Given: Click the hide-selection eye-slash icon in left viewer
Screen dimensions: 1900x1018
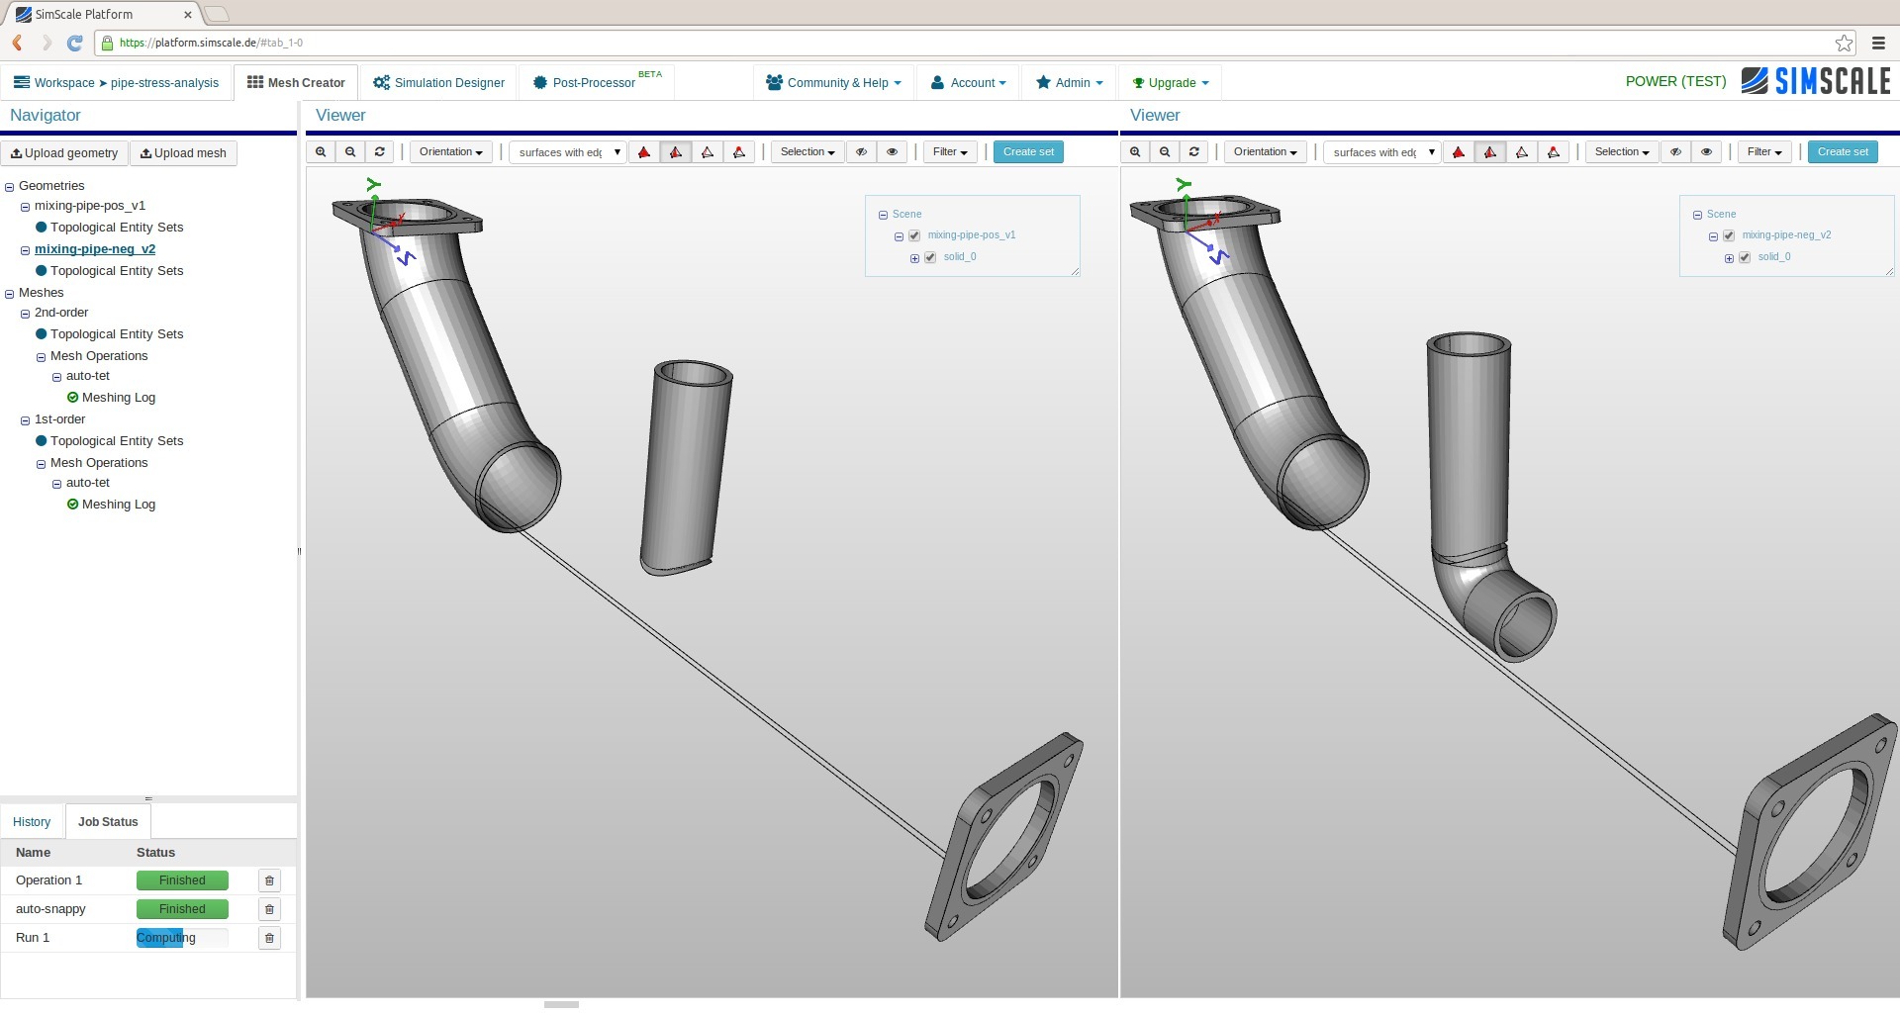Looking at the screenshot, I should click(860, 151).
